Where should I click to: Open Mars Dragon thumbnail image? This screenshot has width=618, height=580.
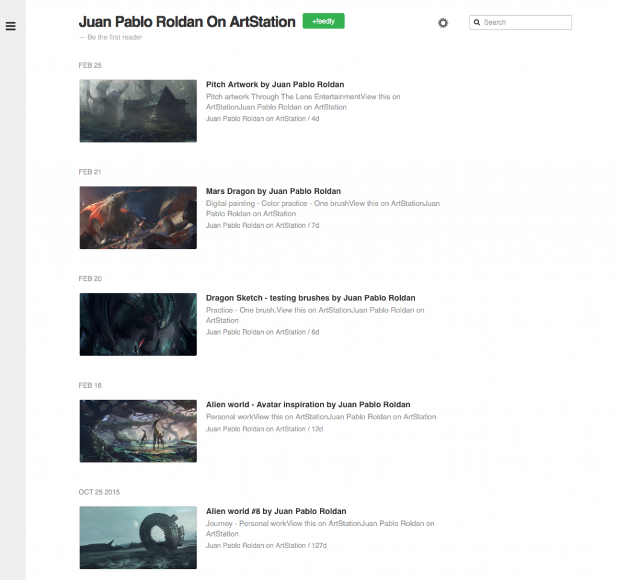[138, 217]
